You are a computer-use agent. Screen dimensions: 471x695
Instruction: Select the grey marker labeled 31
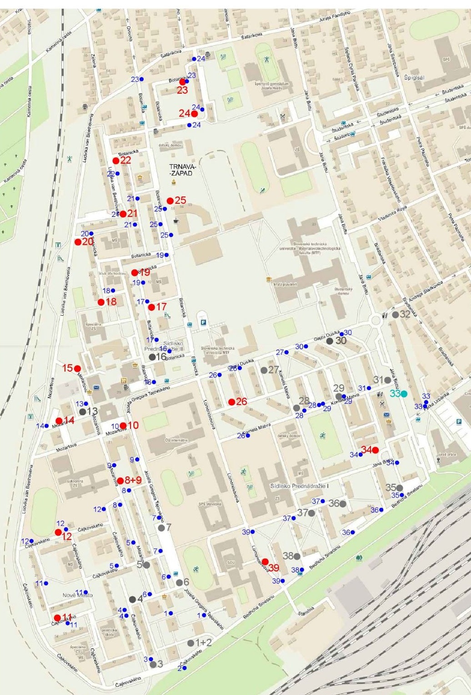click(x=387, y=380)
